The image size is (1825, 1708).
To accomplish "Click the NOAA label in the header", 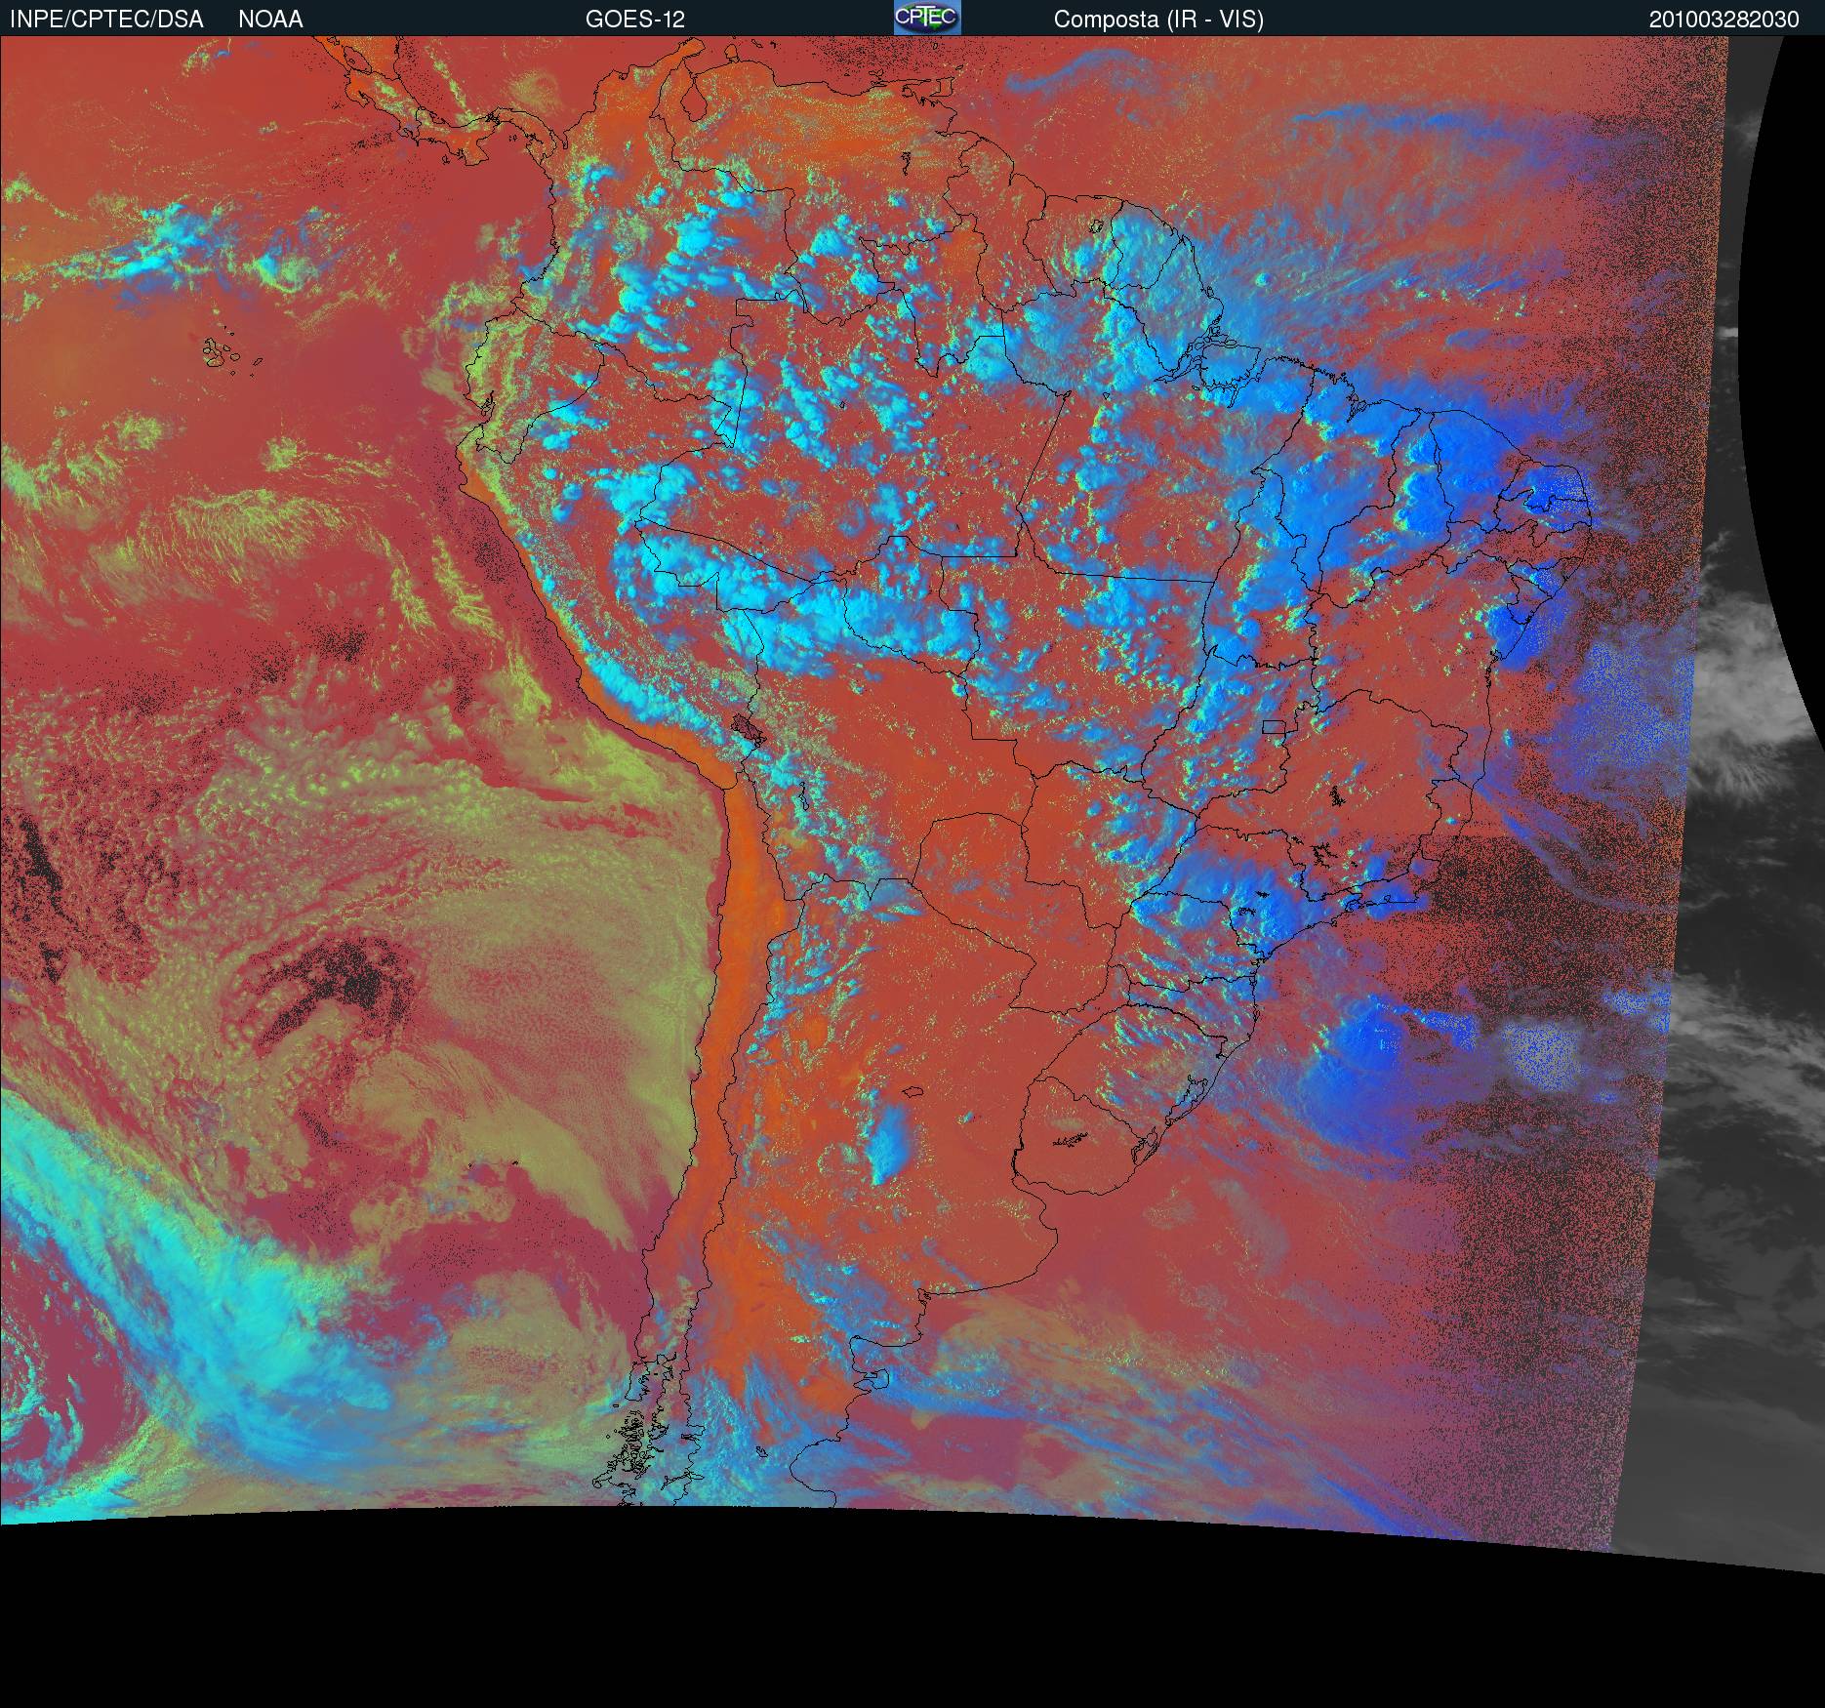I will coord(270,20).
